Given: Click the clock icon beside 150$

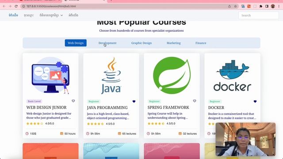Looking at the screenshot, I should [27, 133].
